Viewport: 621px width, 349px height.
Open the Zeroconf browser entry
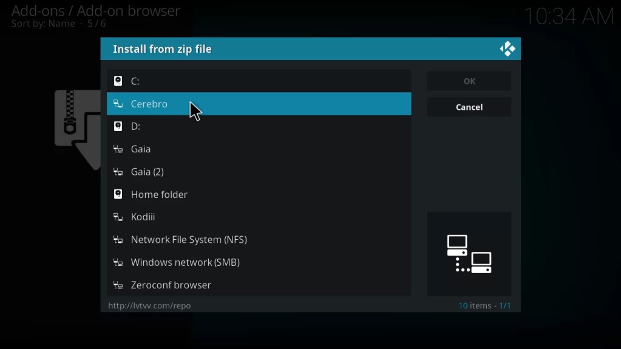259,285
